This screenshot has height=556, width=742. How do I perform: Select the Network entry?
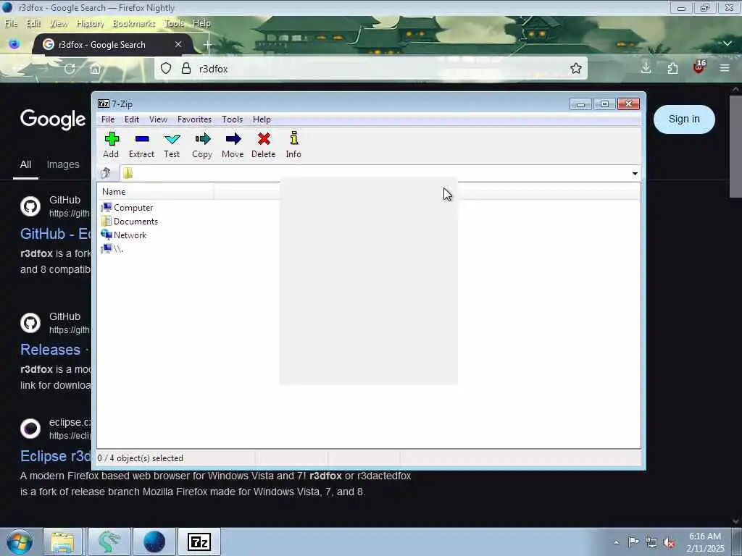point(124,235)
